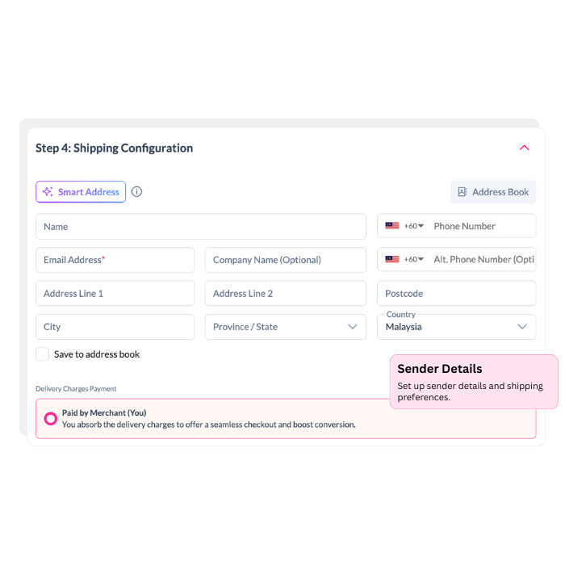The image size is (565, 565).
Task: Collapse the Step 4 Shipping Configuration section
Action: click(x=524, y=148)
